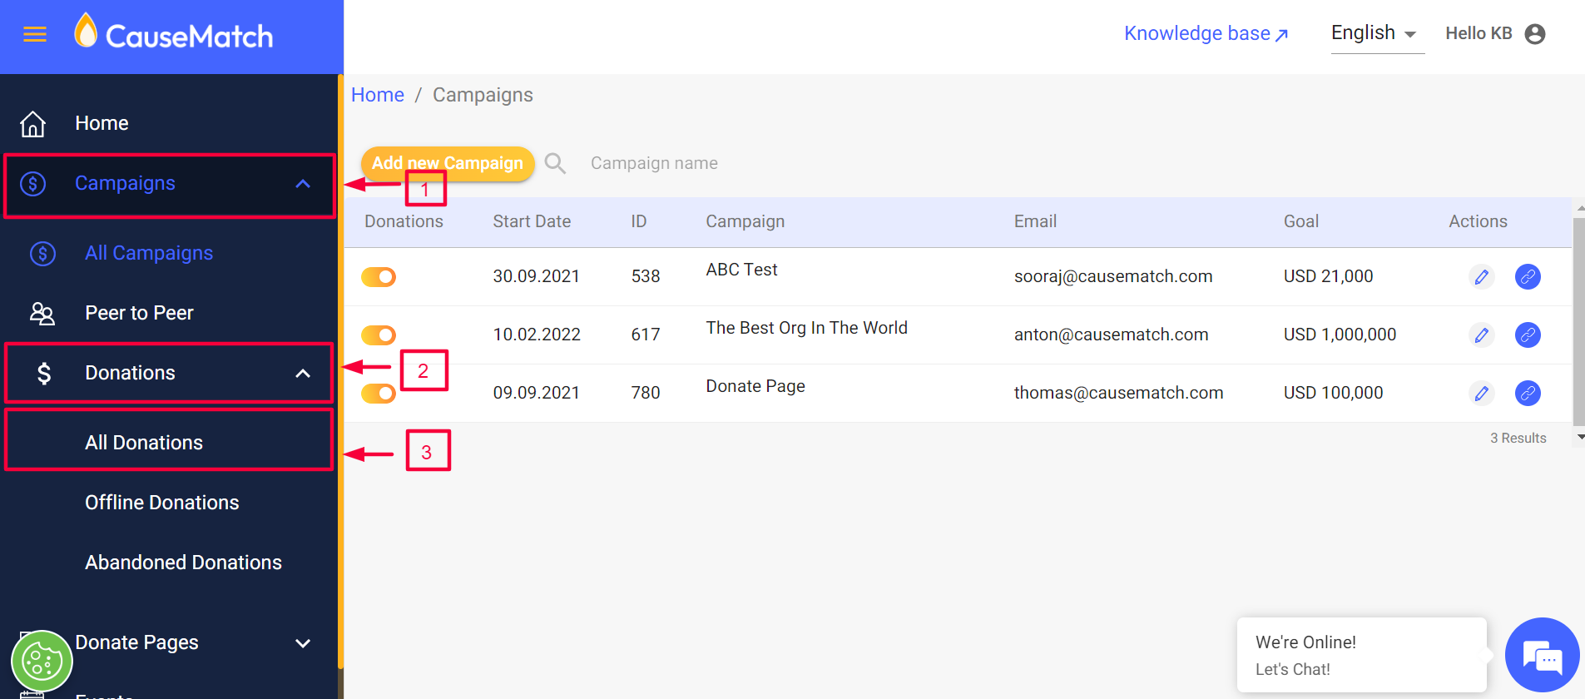Click The Best Org In The World name
This screenshot has width=1585, height=699.
coord(806,328)
